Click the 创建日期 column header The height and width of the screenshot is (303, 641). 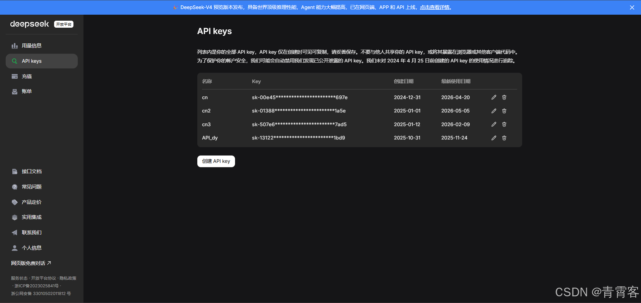tap(404, 81)
